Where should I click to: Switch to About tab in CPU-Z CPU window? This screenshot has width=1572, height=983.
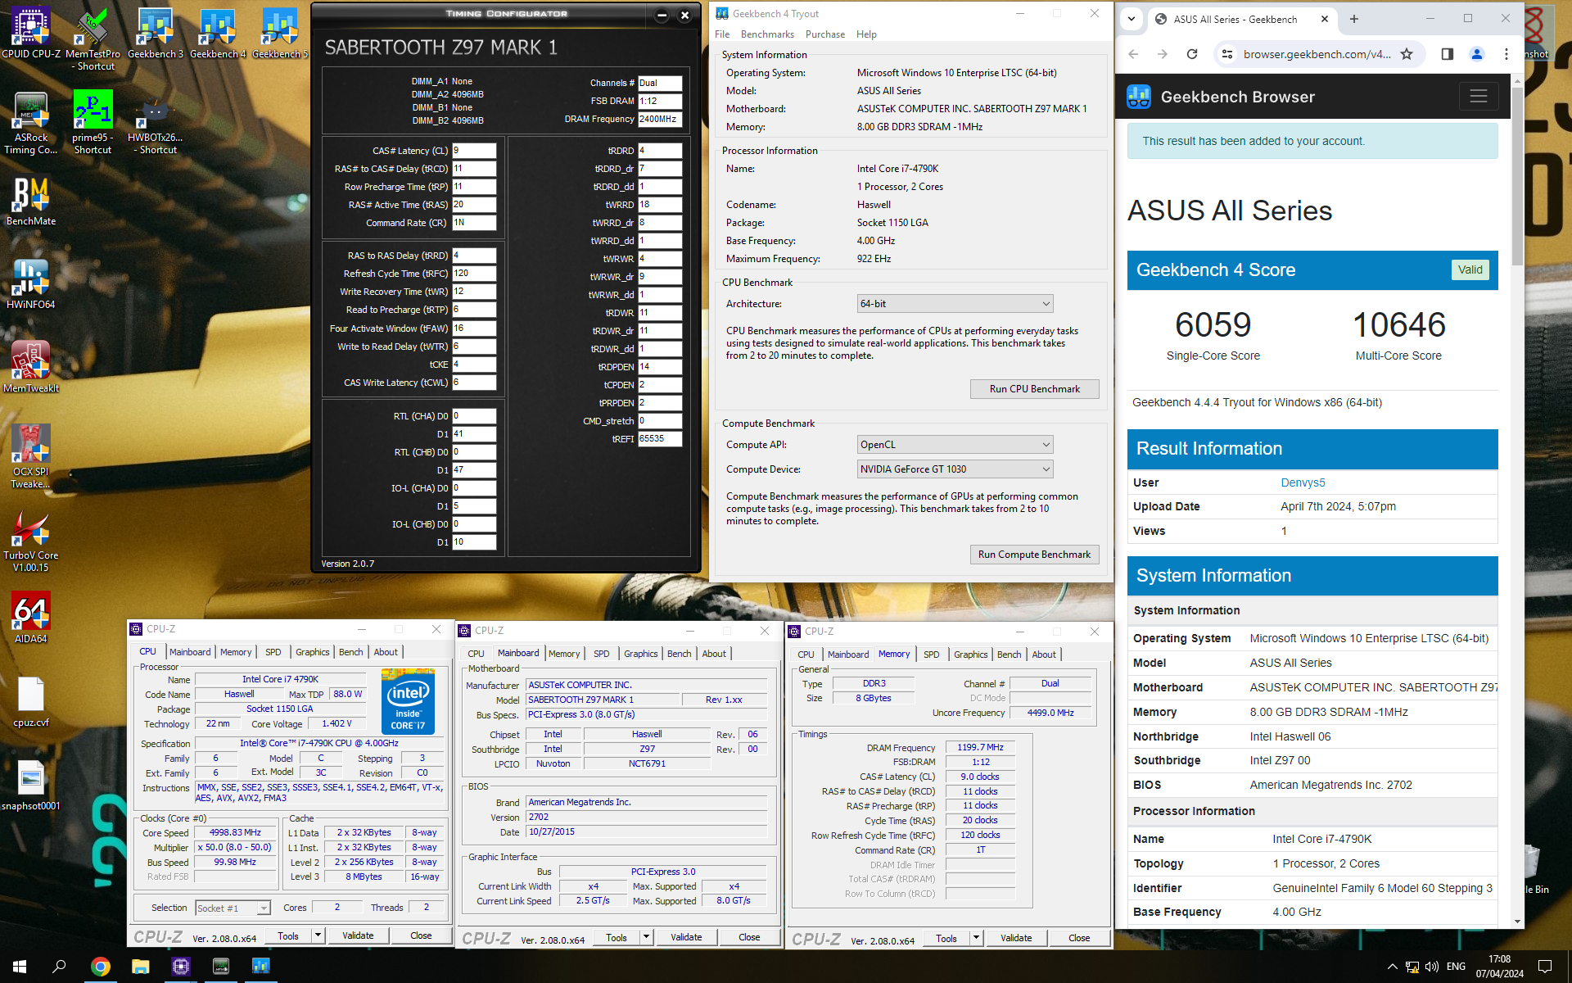[386, 652]
